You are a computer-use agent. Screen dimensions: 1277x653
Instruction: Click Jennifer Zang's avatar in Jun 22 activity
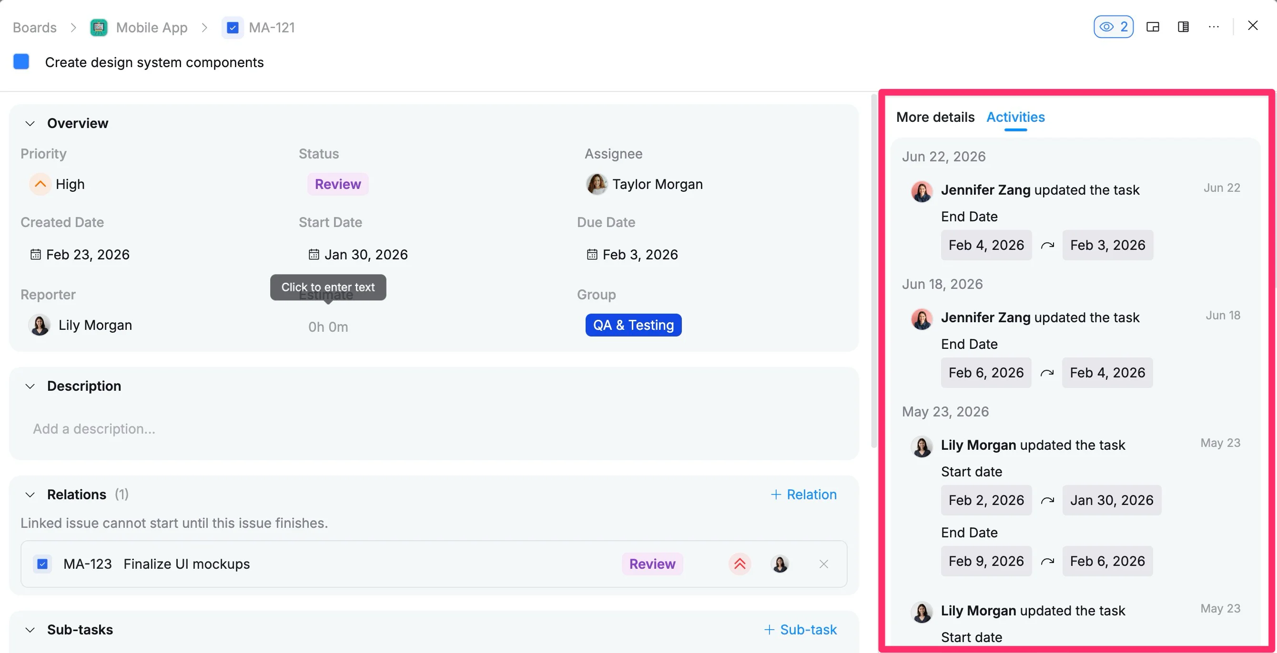click(922, 191)
